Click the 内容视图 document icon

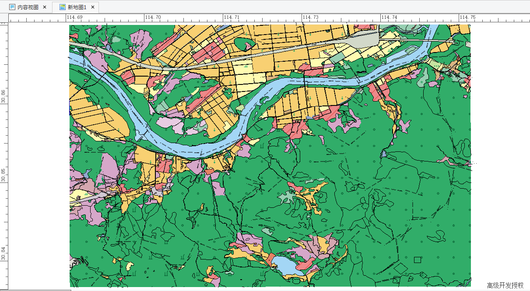12,7
